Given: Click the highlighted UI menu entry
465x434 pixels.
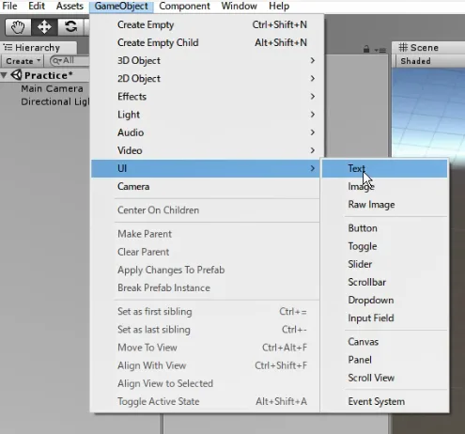Looking at the screenshot, I should click(206, 168).
